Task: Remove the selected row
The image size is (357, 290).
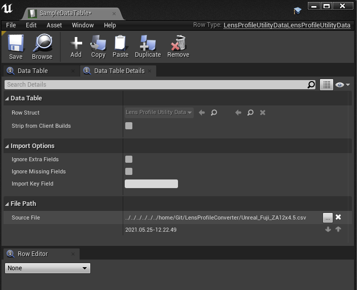Action: pyautogui.click(x=178, y=47)
